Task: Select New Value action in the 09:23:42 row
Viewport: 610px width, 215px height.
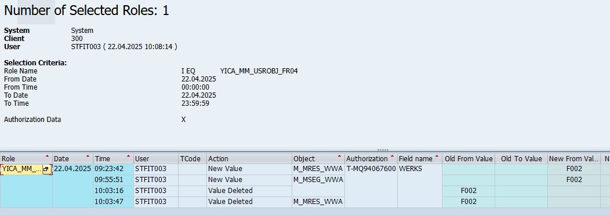Action: [249, 169]
